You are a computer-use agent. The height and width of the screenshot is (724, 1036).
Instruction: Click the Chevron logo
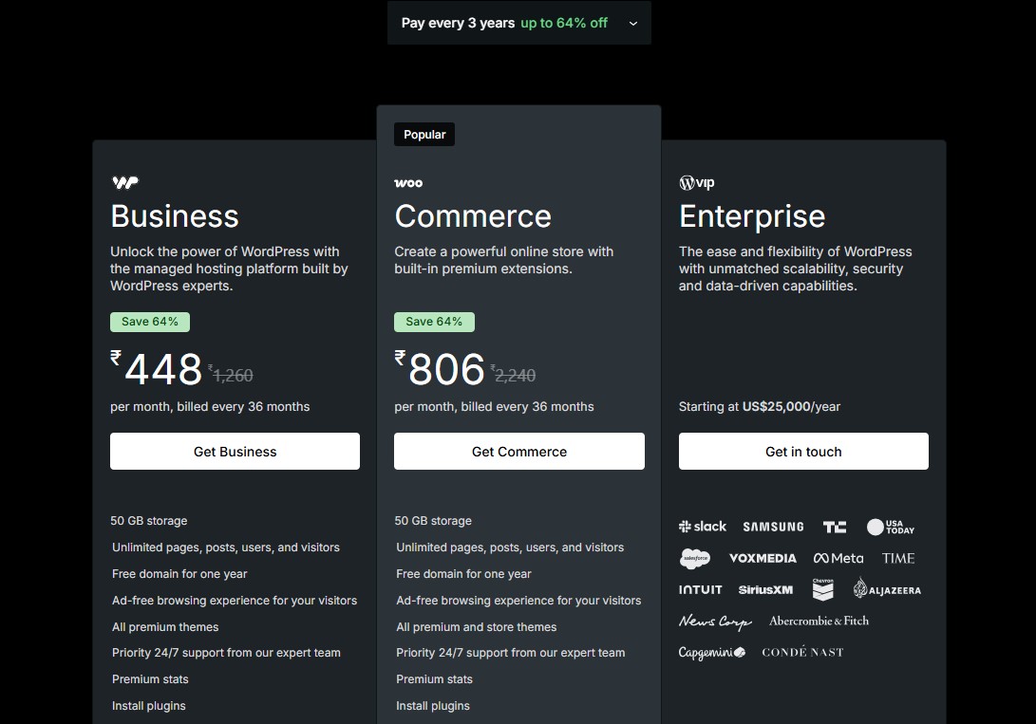point(822,588)
